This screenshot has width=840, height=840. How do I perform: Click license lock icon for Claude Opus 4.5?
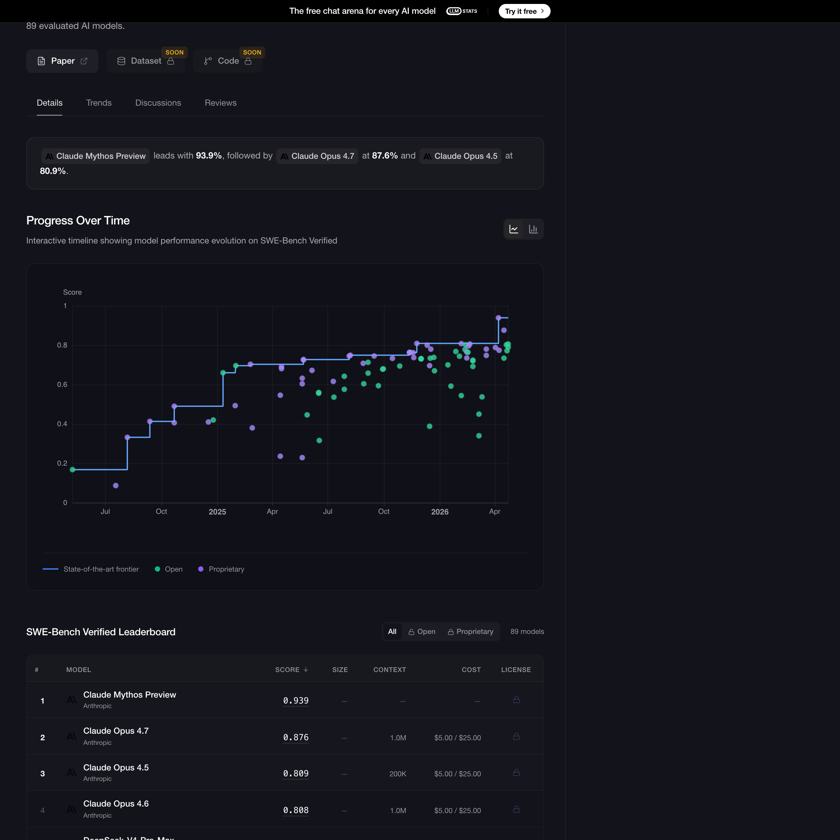coord(516,773)
